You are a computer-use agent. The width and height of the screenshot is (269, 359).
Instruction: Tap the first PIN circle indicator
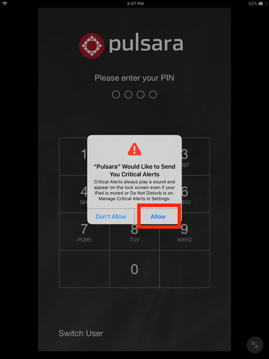tap(116, 94)
